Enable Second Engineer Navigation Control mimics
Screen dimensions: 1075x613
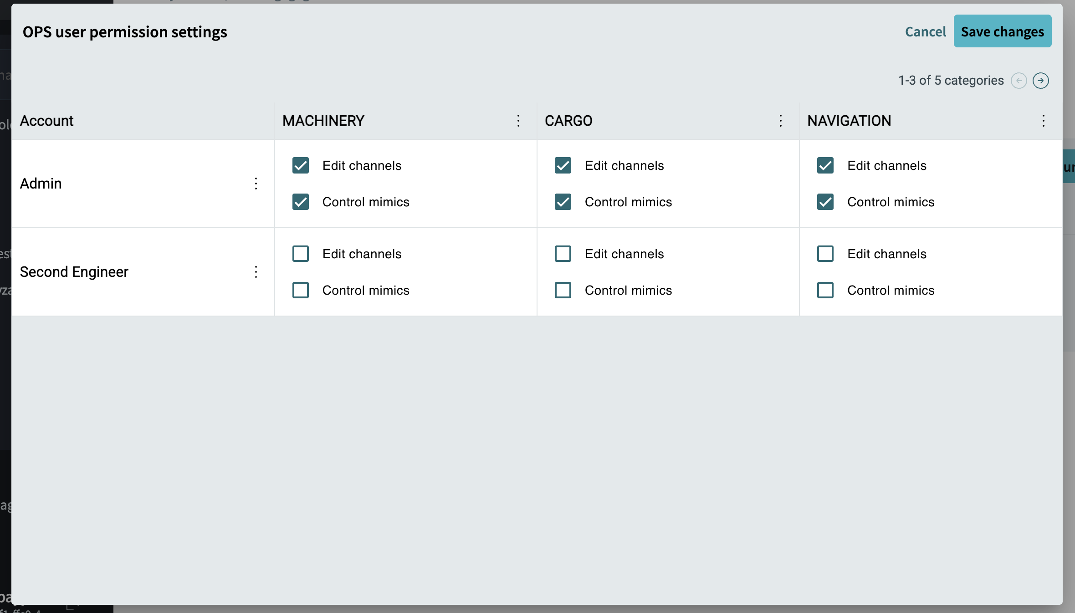coord(825,290)
